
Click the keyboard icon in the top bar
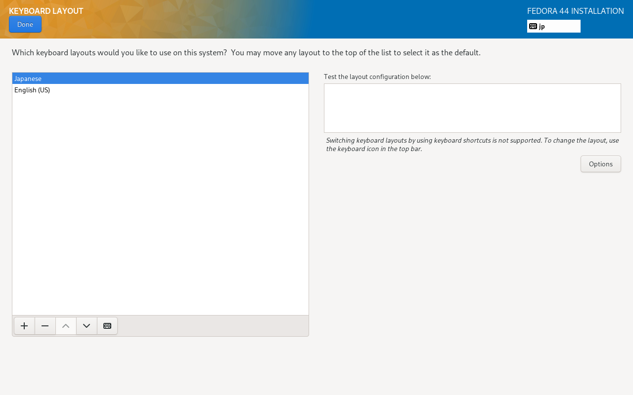point(533,26)
